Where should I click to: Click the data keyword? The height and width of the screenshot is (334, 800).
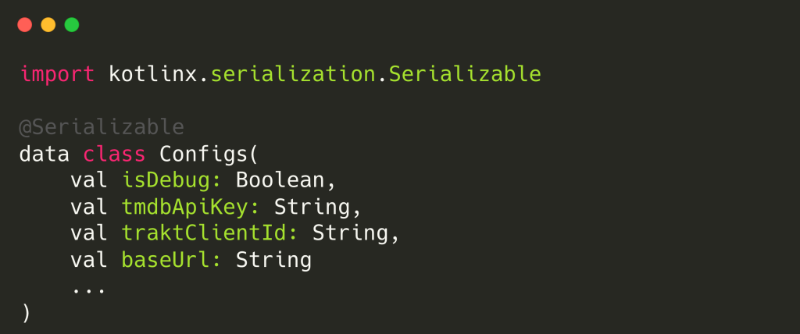(x=45, y=153)
